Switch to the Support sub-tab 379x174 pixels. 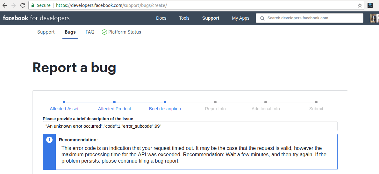[46, 32]
